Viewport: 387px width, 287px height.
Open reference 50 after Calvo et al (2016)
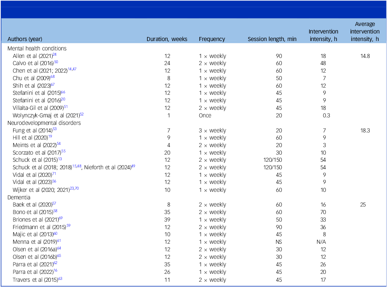click(56, 62)
